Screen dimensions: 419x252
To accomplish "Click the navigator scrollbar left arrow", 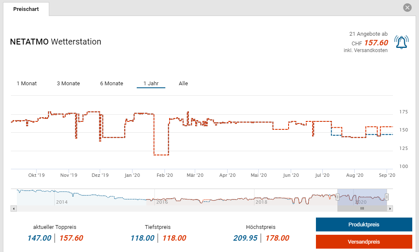I will click(14, 208).
